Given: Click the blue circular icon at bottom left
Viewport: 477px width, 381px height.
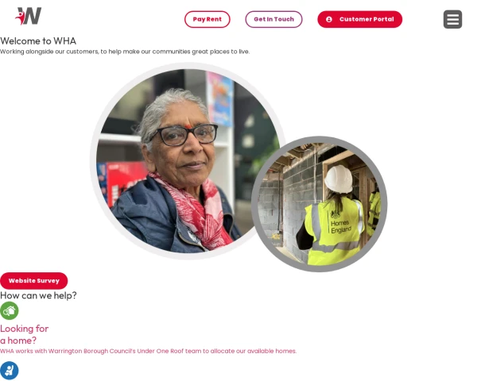Looking at the screenshot, I should (9, 371).
